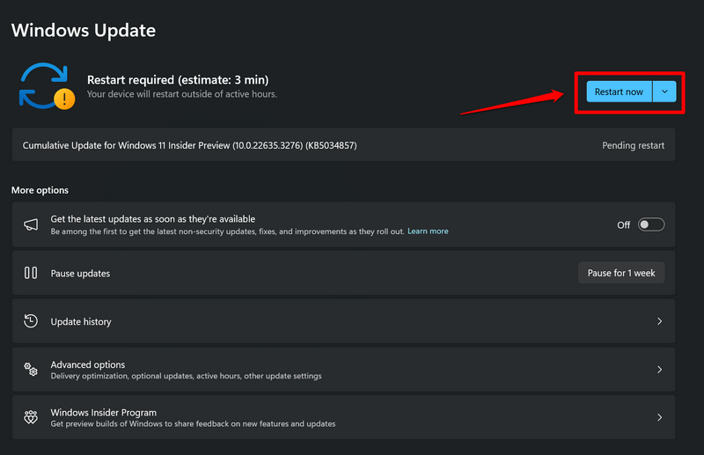Image resolution: width=704 pixels, height=455 pixels.
Task: Click the Advanced options gear icon
Action: point(31,370)
